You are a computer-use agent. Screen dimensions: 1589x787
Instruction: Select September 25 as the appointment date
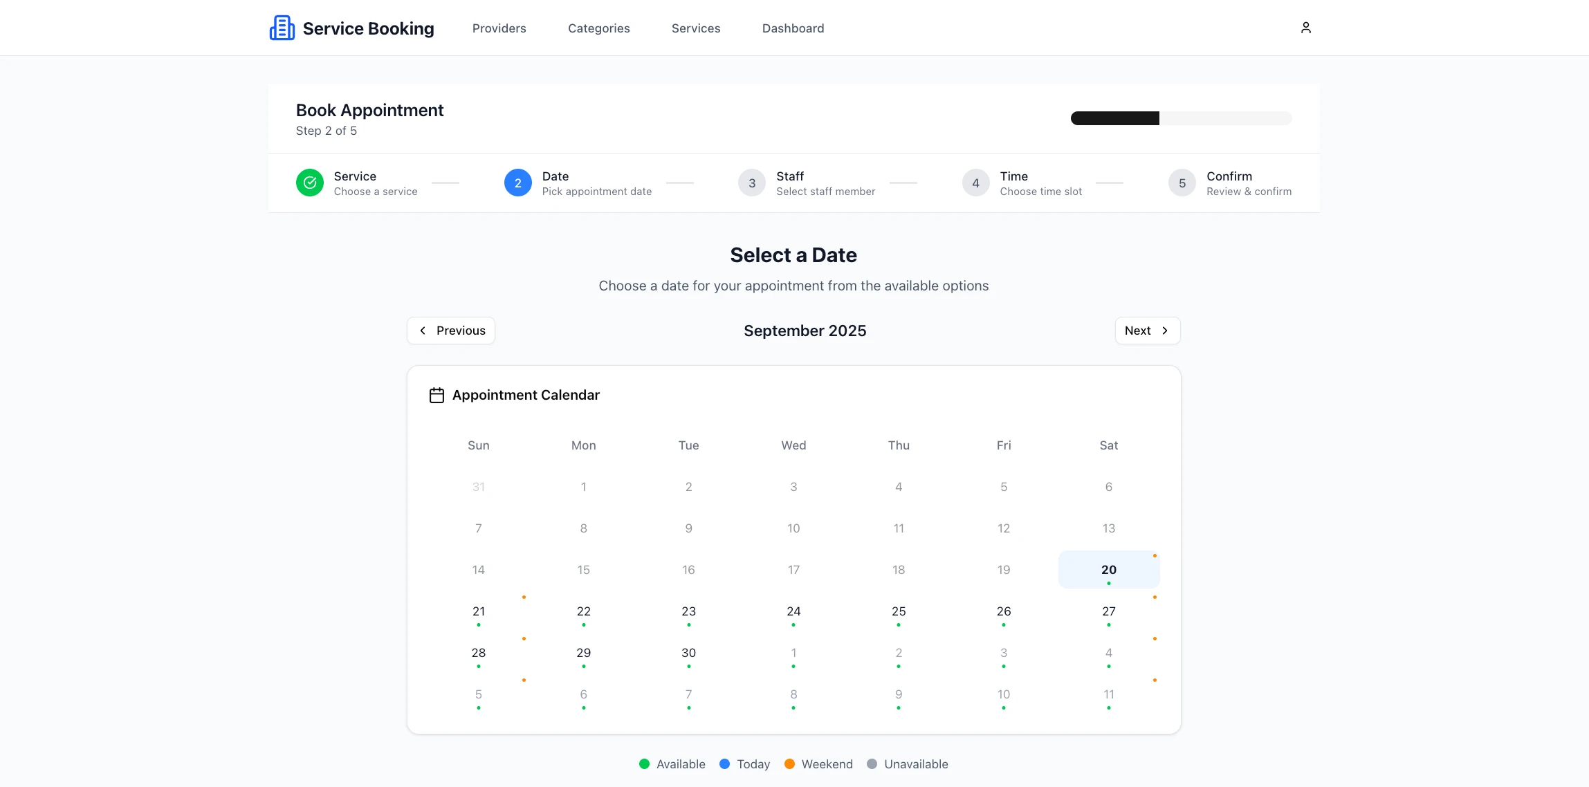(898, 611)
